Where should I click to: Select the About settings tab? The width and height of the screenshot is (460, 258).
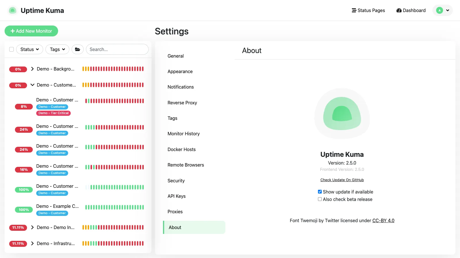coord(194,227)
